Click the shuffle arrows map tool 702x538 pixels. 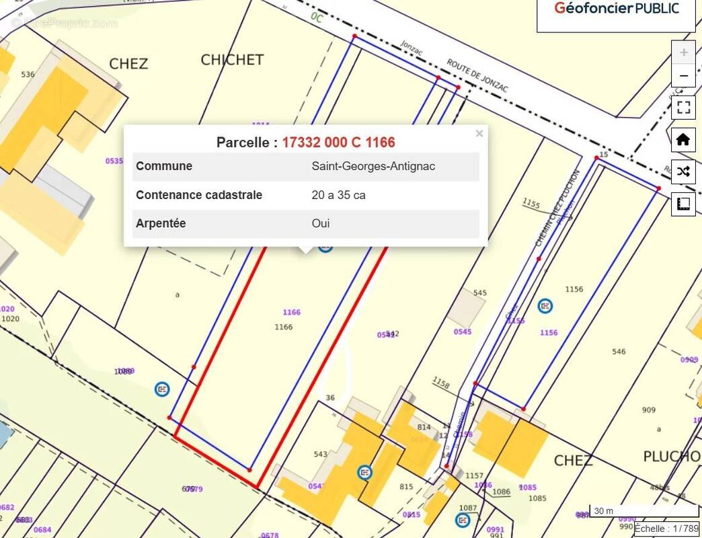tap(683, 171)
